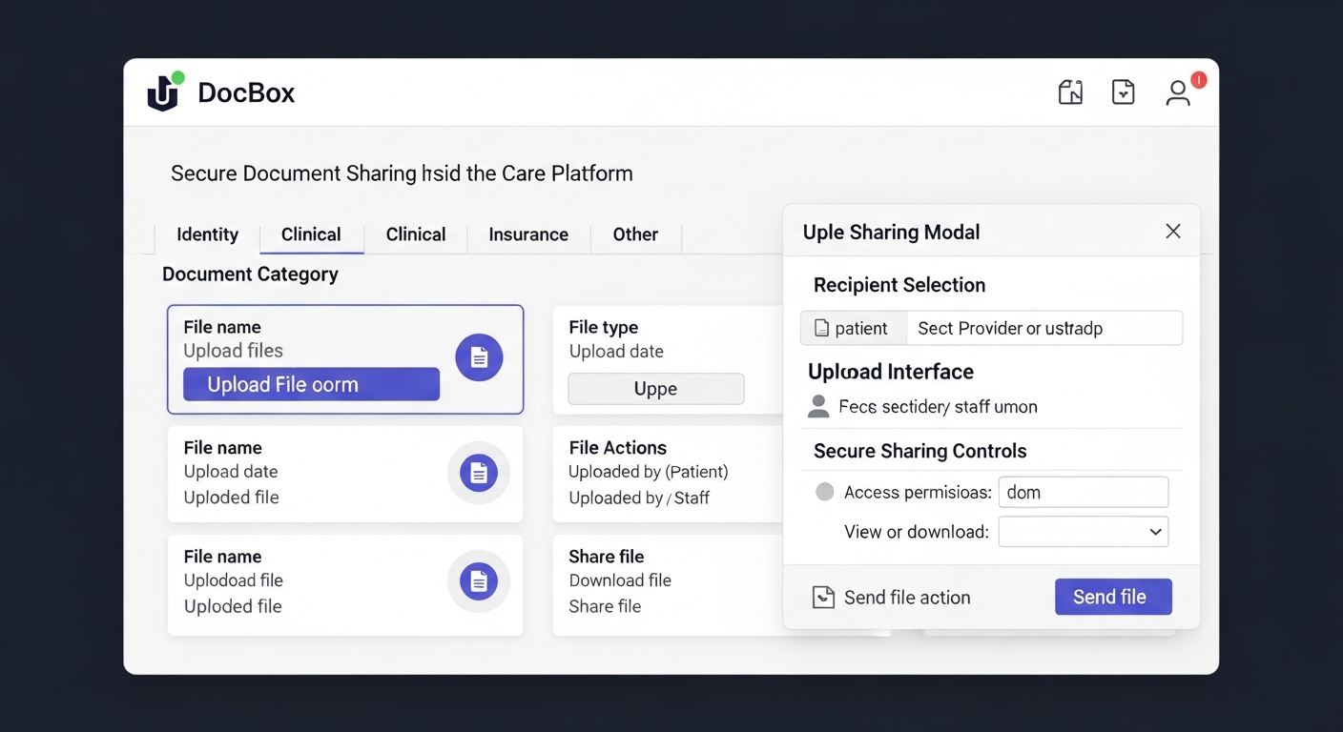This screenshot has height=732, width=1343.
Task: Click document icon in 'Upload date' file card
Action: 479,473
